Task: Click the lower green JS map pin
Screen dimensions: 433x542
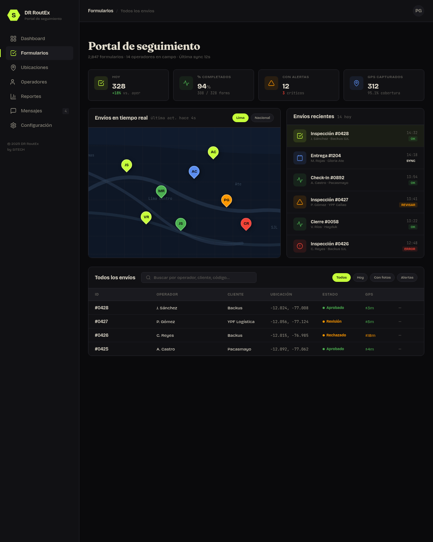Action: [181, 224]
